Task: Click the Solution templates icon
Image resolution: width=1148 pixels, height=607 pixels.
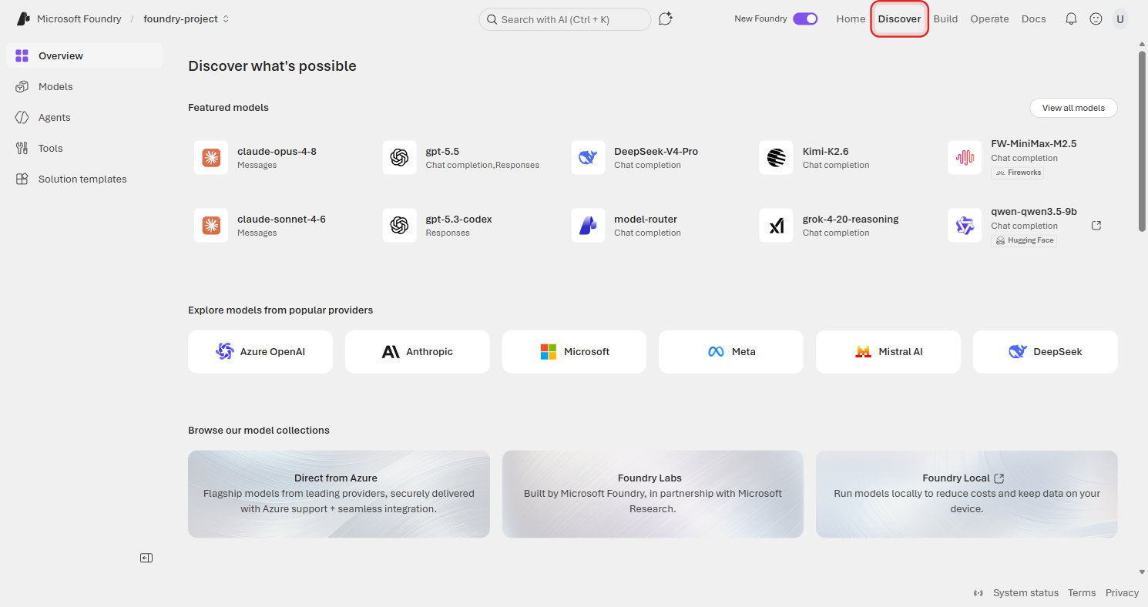Action: tap(22, 179)
